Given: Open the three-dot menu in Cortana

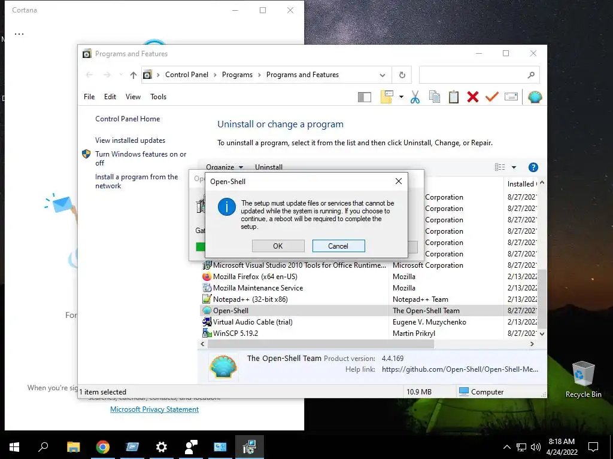Looking at the screenshot, I should pyautogui.click(x=19, y=33).
